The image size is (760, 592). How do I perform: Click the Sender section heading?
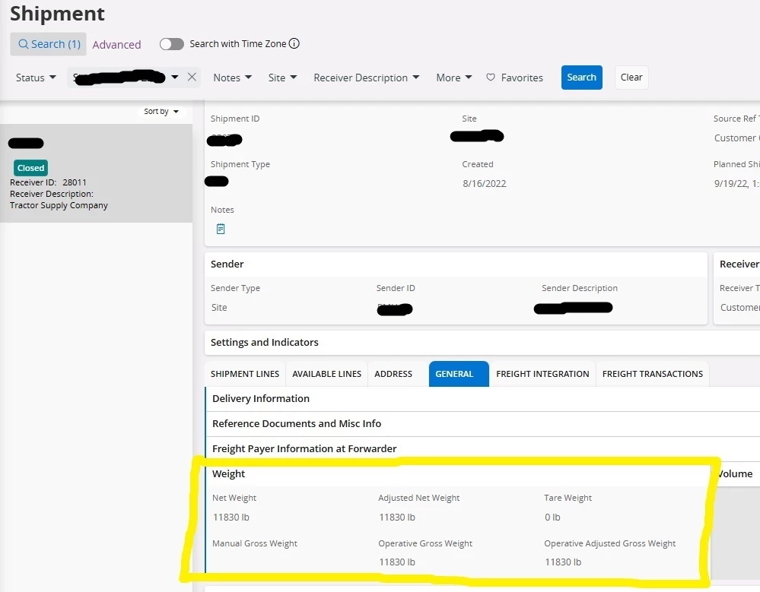click(227, 264)
